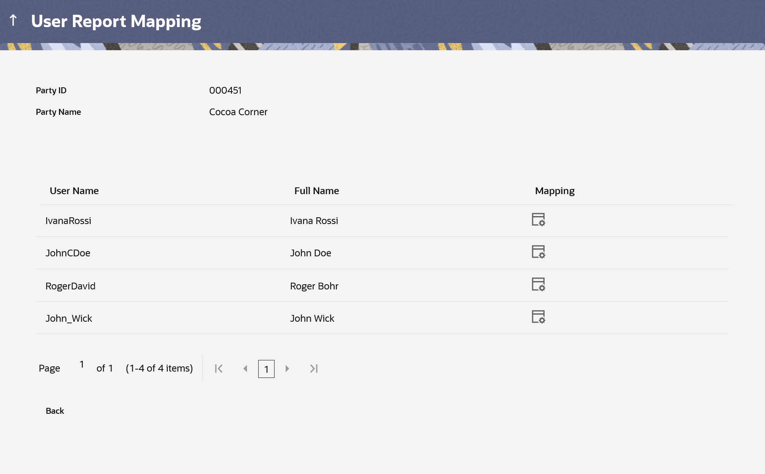765x474 pixels.
Task: Select the JohnCDoe user name cell
Action: [68, 253]
